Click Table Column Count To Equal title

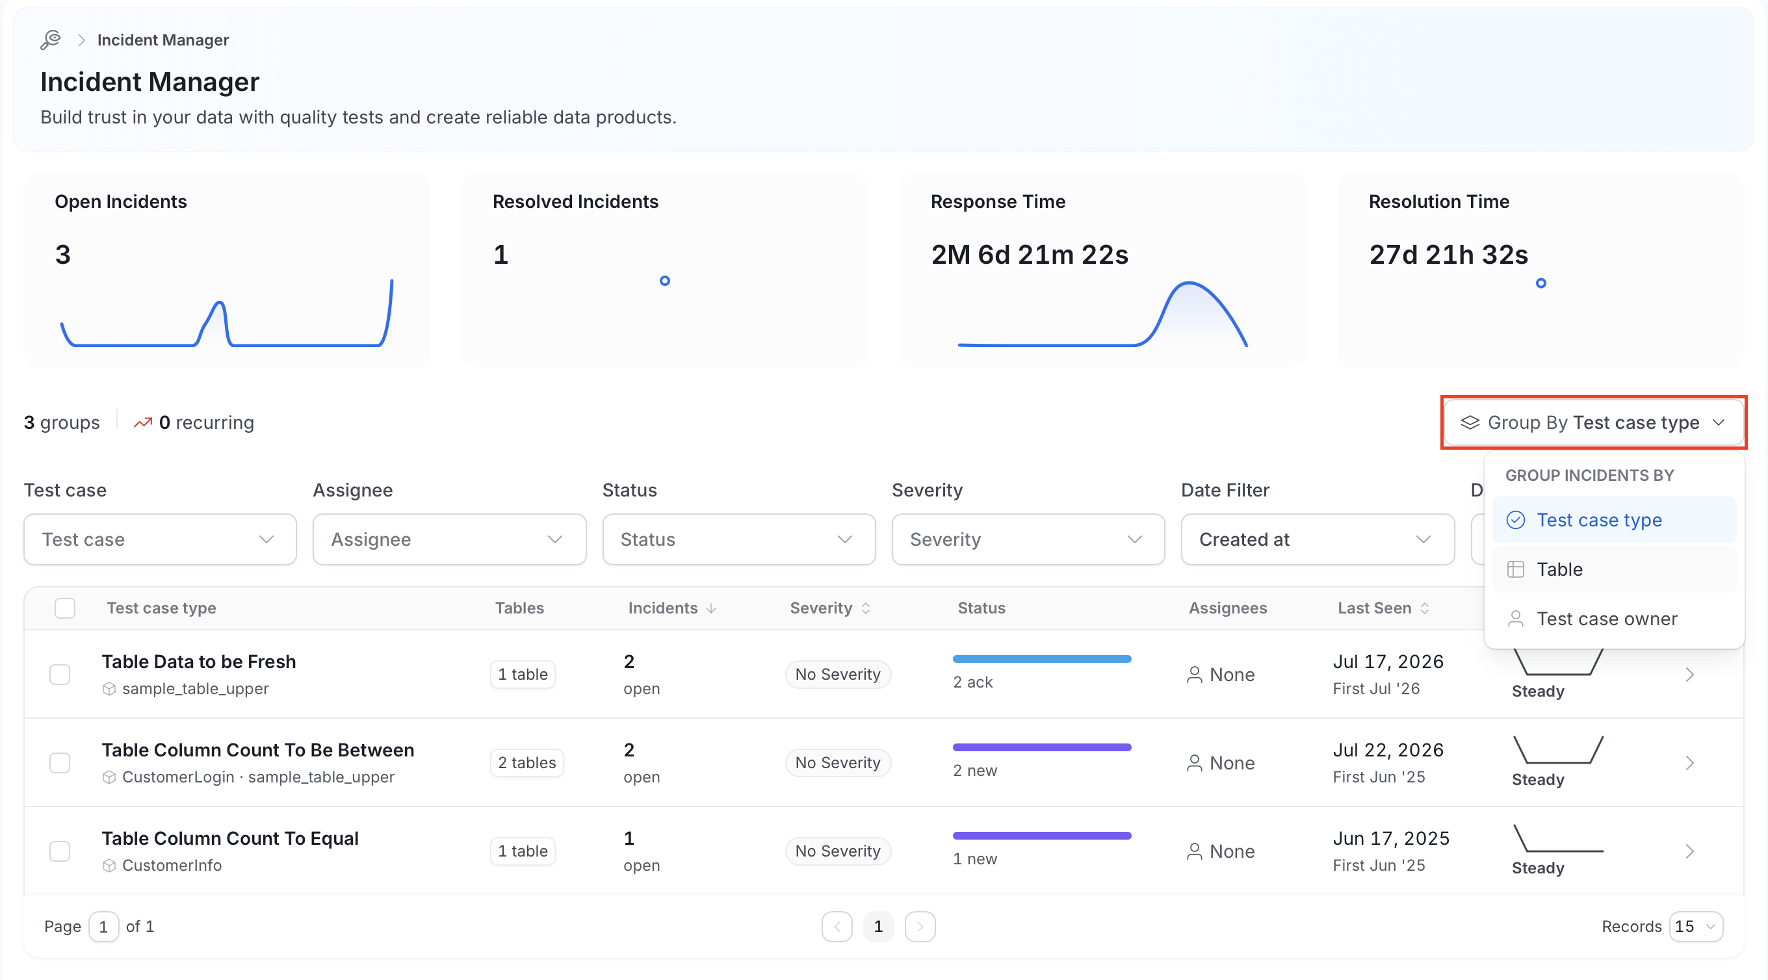[x=230, y=838]
